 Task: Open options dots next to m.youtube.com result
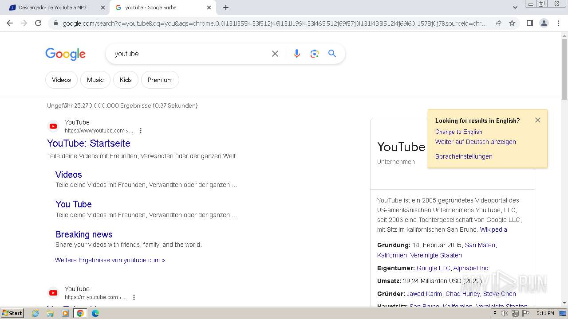pyautogui.click(x=134, y=297)
